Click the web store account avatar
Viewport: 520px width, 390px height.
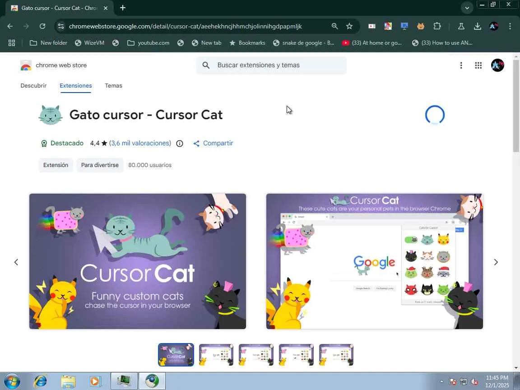497,65
